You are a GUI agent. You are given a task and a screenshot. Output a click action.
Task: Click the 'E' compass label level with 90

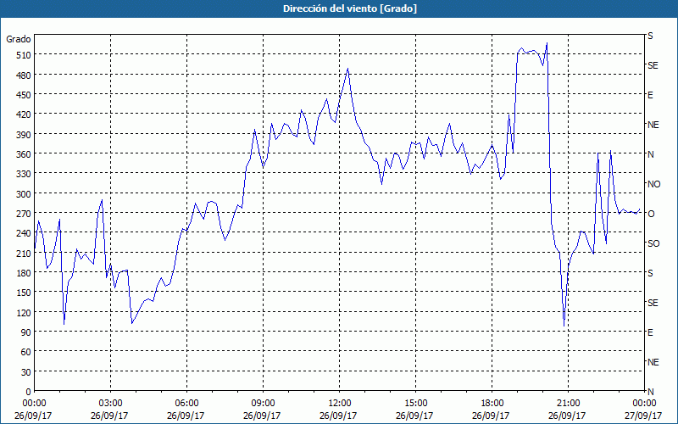(650, 332)
